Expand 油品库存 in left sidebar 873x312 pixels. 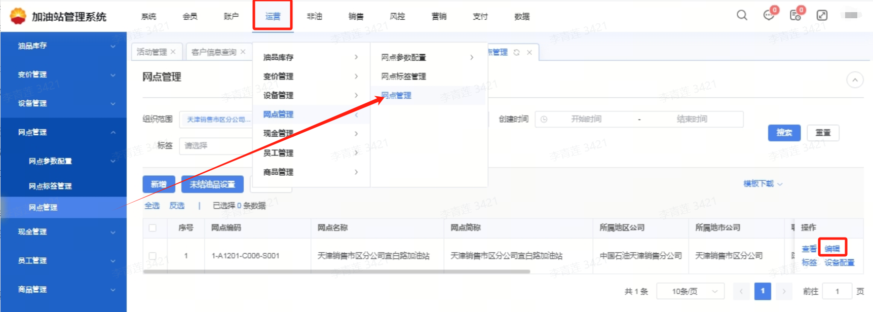(x=63, y=46)
